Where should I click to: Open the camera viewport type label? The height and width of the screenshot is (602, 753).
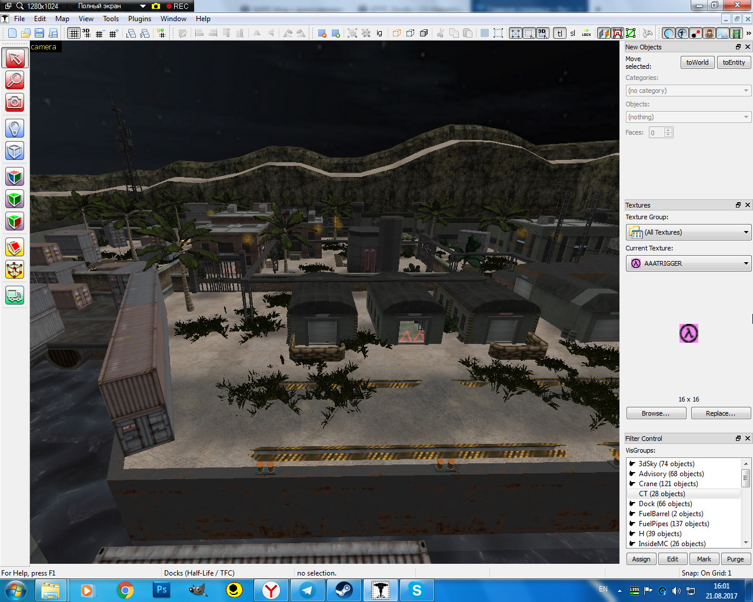[44, 47]
